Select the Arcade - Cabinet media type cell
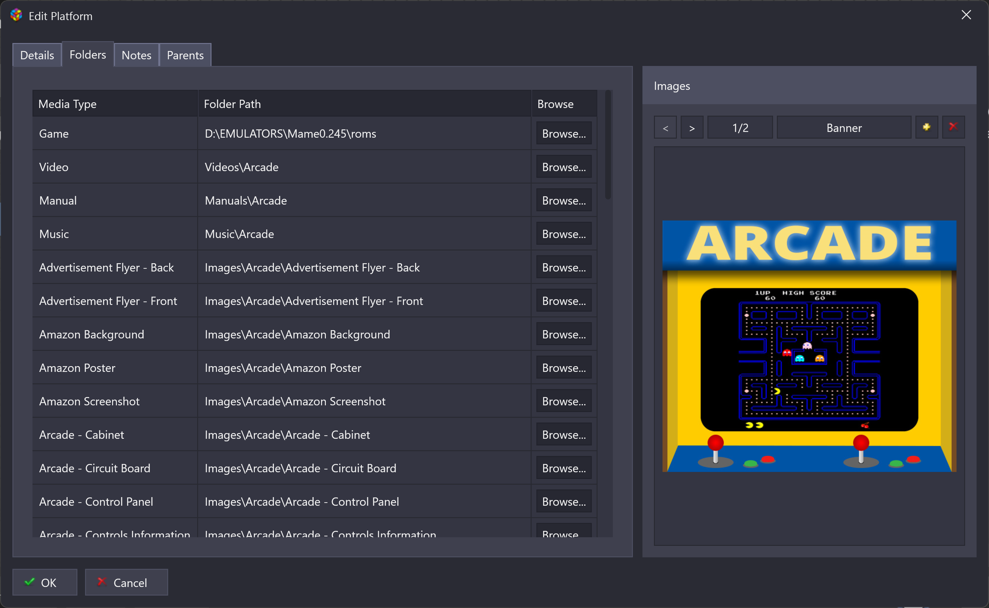Viewport: 989px width, 608px height. [x=115, y=434]
